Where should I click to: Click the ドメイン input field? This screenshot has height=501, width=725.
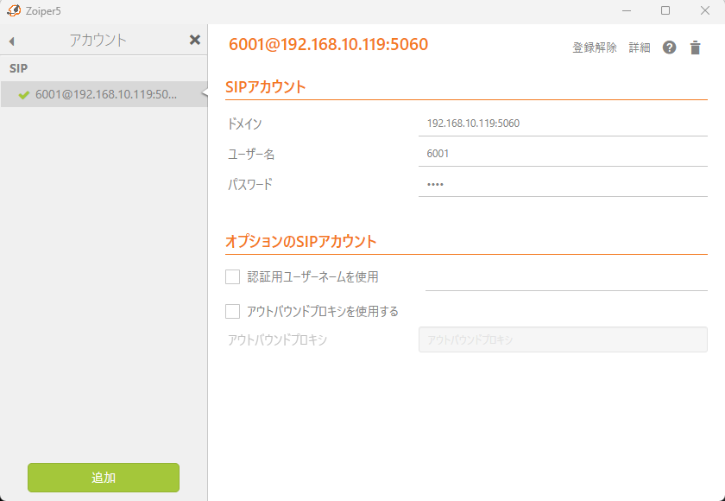pos(562,123)
